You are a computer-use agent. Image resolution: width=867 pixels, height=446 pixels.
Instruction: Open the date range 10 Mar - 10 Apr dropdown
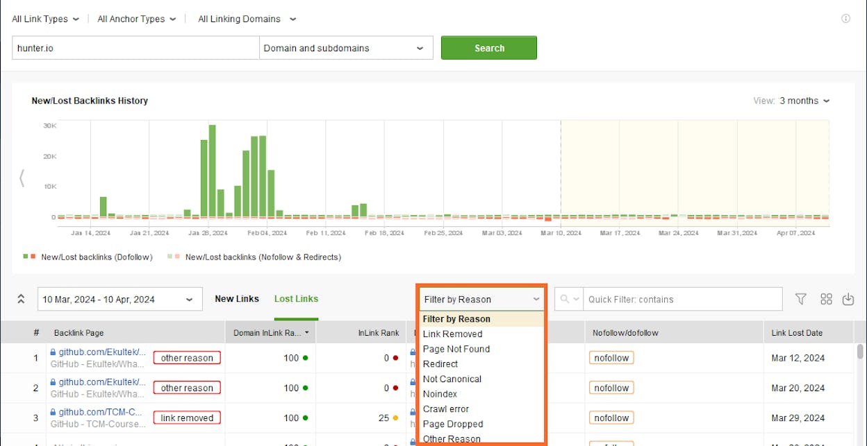coord(119,300)
